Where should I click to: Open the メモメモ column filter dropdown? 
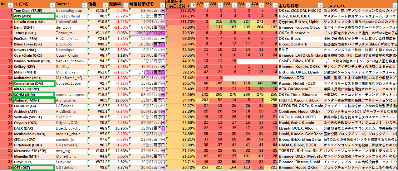[x=395, y=5]
